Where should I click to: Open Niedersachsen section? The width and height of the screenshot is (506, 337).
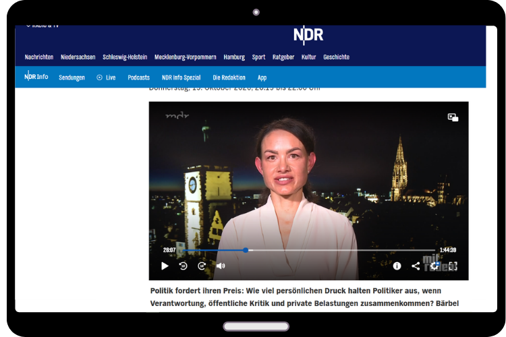tap(78, 57)
